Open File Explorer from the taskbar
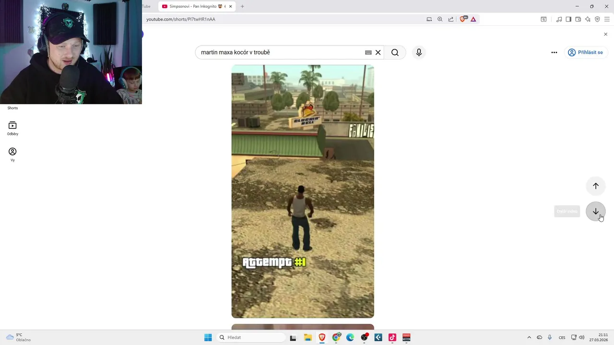This screenshot has width=614, height=345. click(308, 337)
